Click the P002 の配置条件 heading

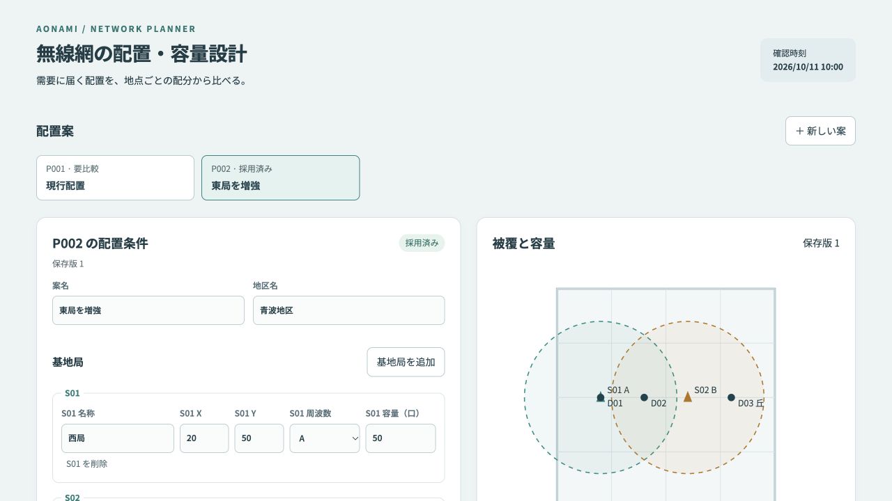tap(100, 244)
